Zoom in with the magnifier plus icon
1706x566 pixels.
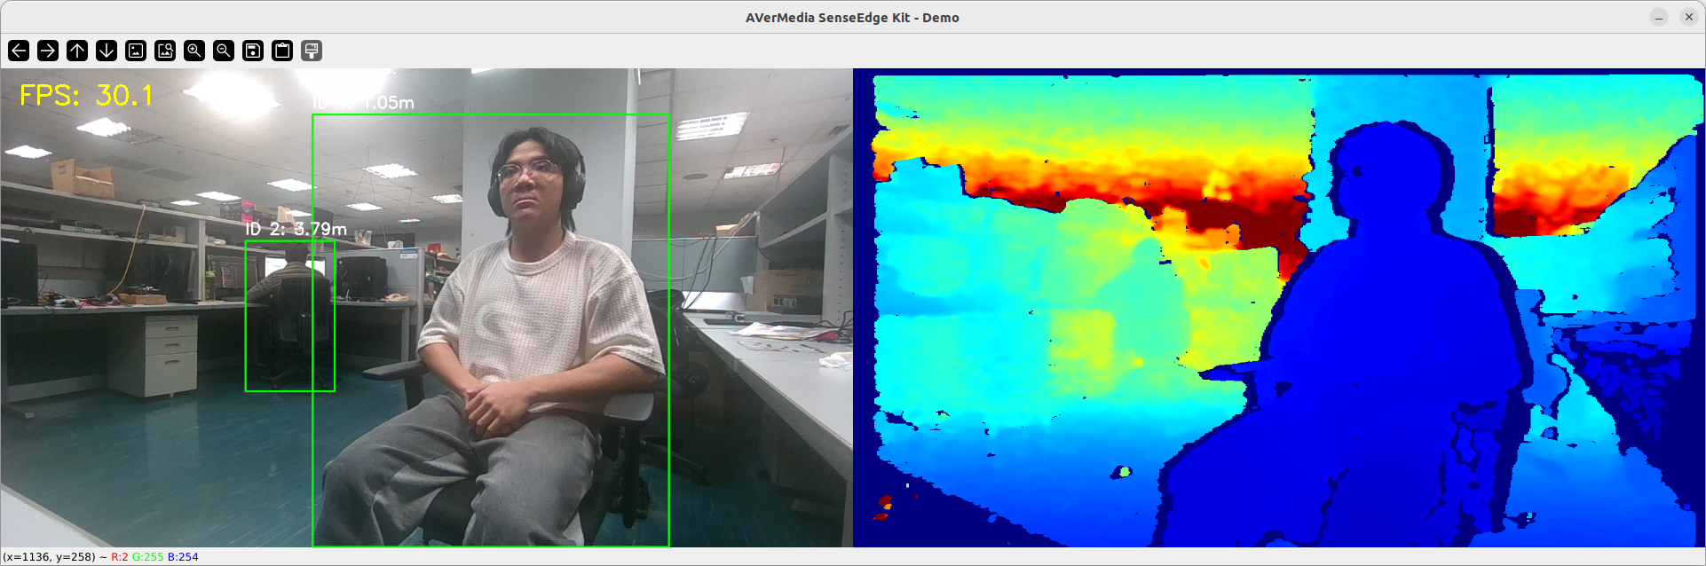pyautogui.click(x=194, y=51)
